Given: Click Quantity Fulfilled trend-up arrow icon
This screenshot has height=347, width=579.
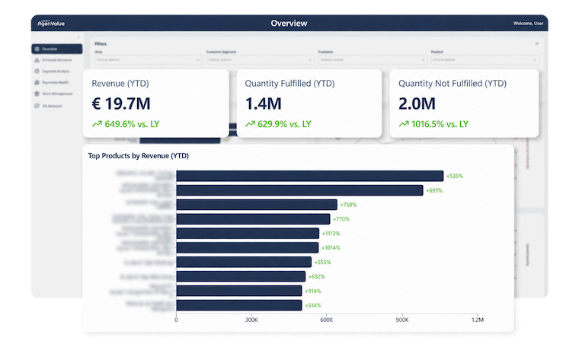Looking at the screenshot, I should coord(251,124).
